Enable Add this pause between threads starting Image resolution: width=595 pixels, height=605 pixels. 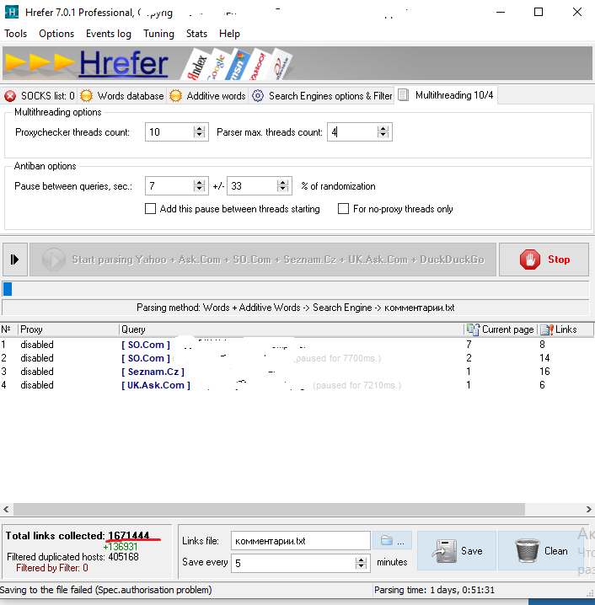click(150, 209)
